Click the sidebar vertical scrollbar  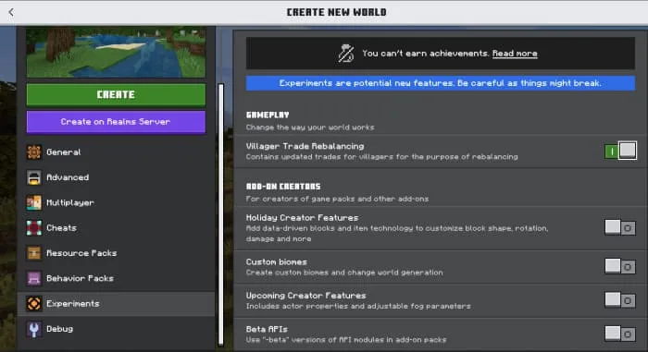point(220,213)
